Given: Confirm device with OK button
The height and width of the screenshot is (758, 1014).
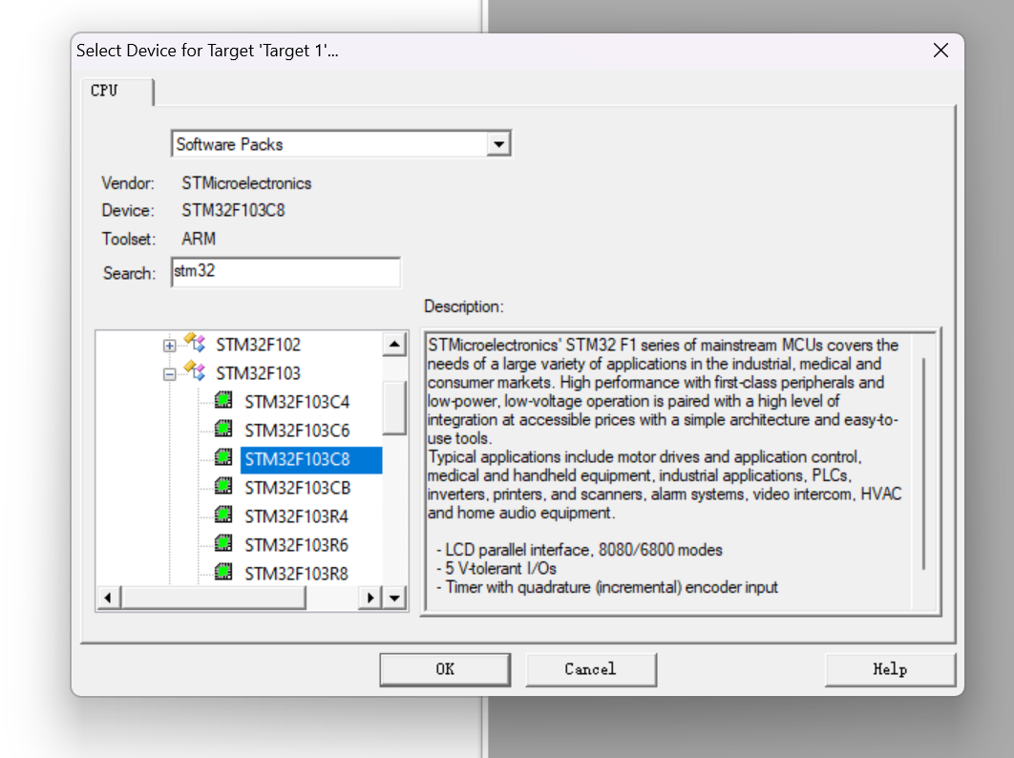Looking at the screenshot, I should (x=445, y=669).
